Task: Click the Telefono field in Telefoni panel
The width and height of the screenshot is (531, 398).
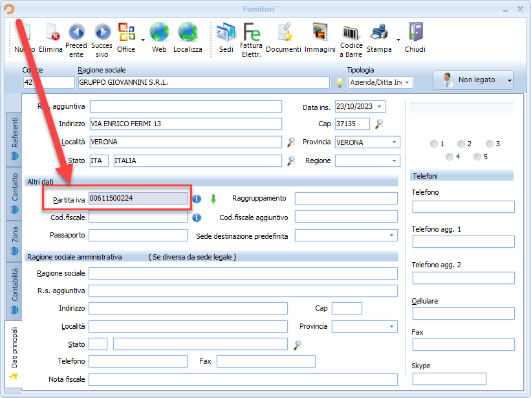Action: pos(464,207)
